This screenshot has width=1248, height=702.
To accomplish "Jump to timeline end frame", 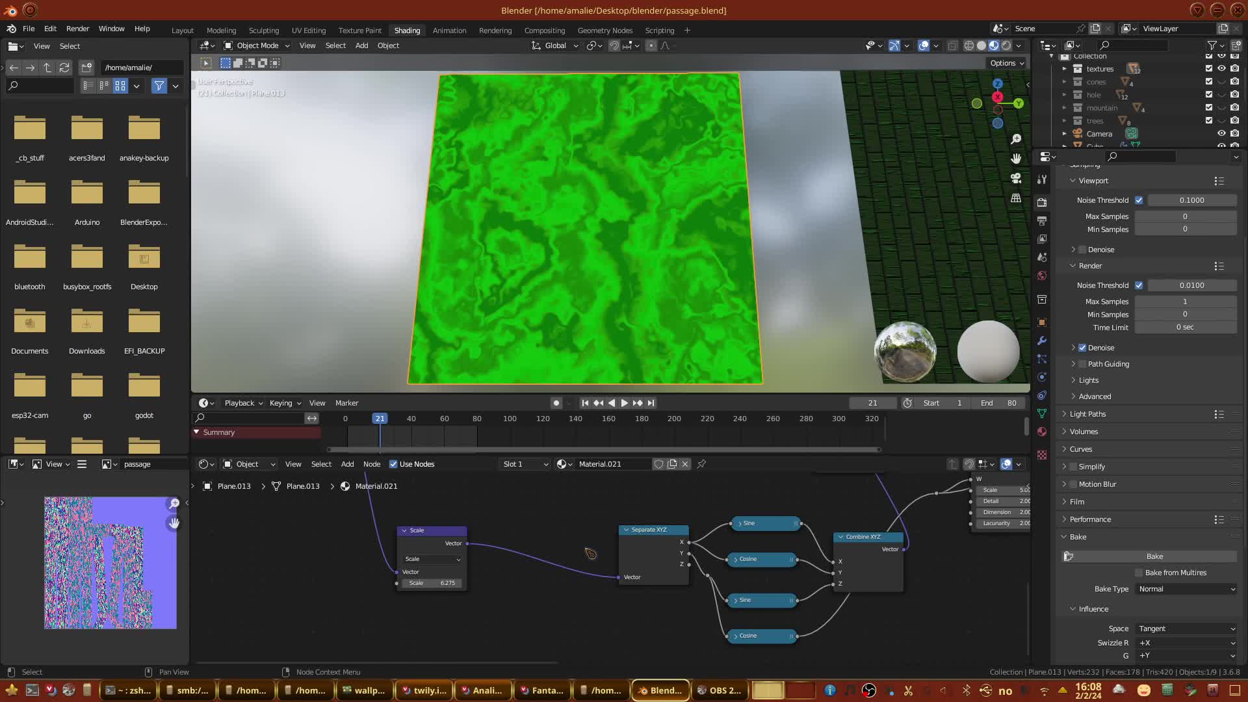I will click(651, 403).
